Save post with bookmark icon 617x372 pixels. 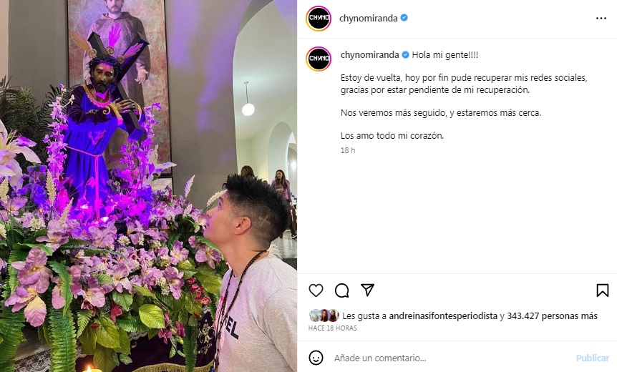tap(603, 290)
